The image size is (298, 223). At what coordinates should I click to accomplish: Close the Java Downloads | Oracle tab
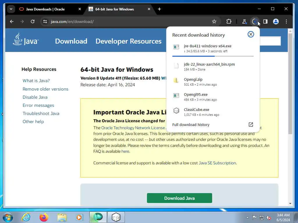[80, 9]
